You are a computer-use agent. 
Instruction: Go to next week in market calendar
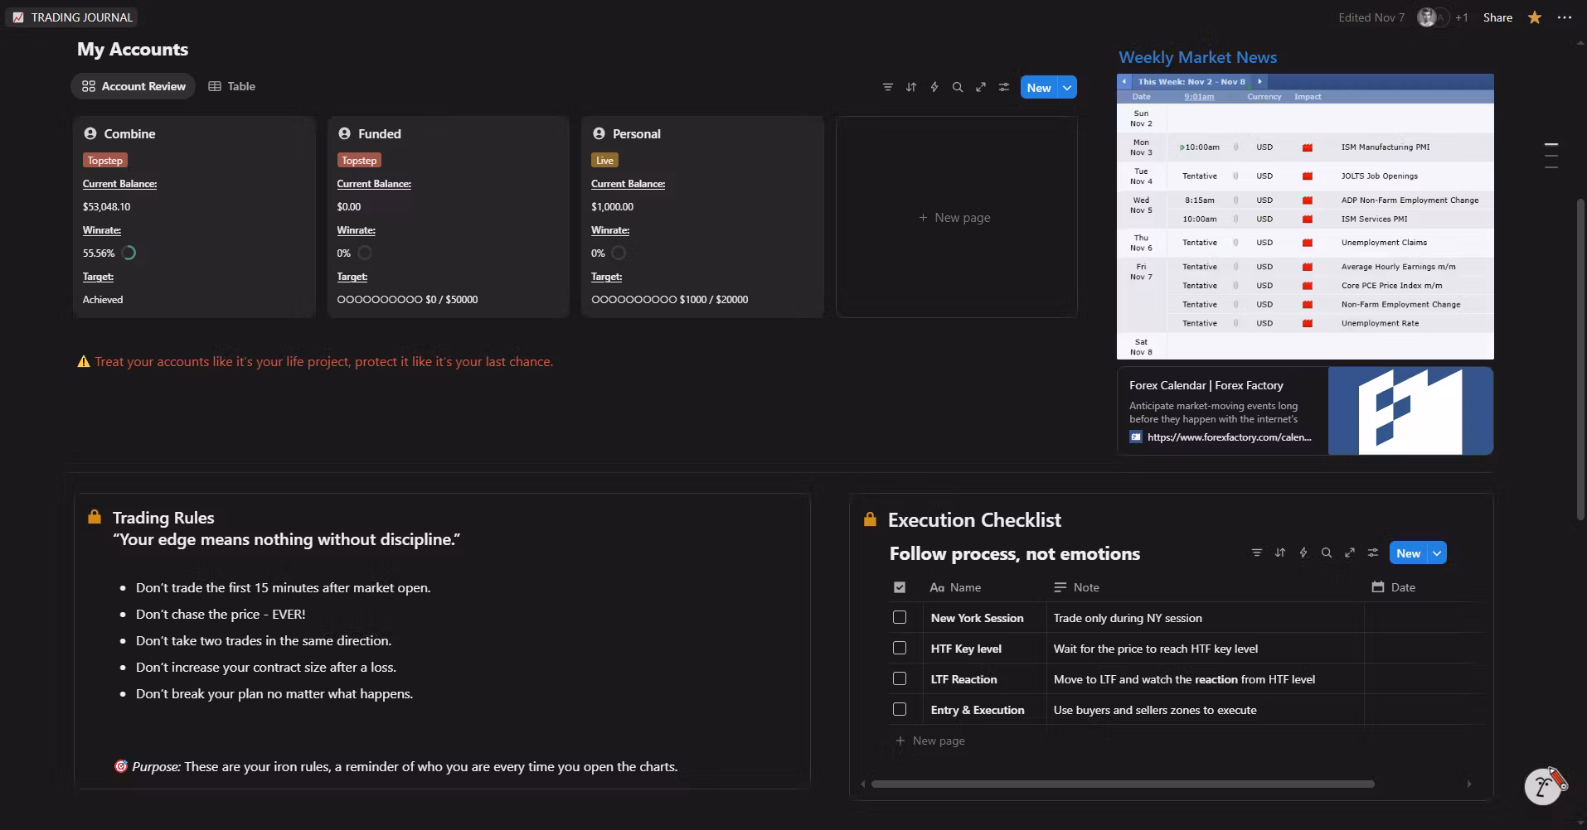coord(1259,81)
